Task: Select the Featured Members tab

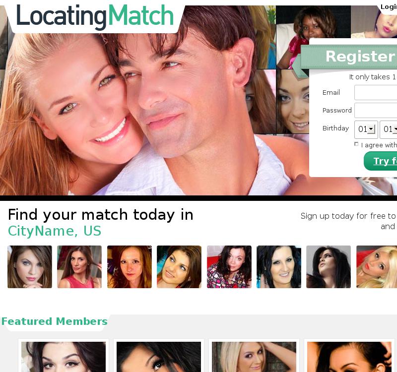Action: (x=55, y=321)
